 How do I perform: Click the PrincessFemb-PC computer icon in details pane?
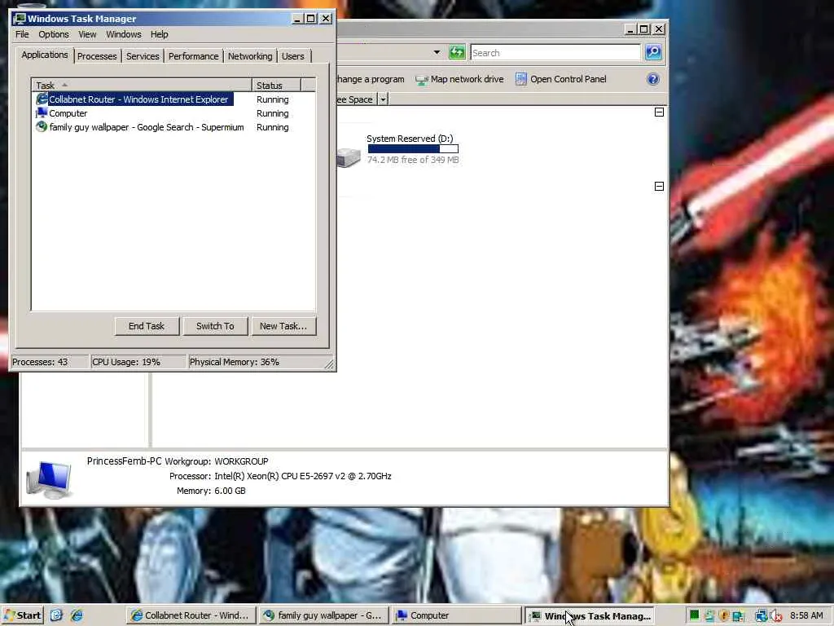tap(49, 479)
